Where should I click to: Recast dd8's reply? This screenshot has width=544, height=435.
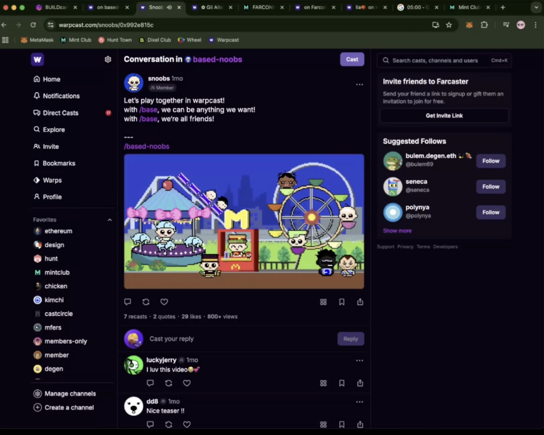point(169,424)
